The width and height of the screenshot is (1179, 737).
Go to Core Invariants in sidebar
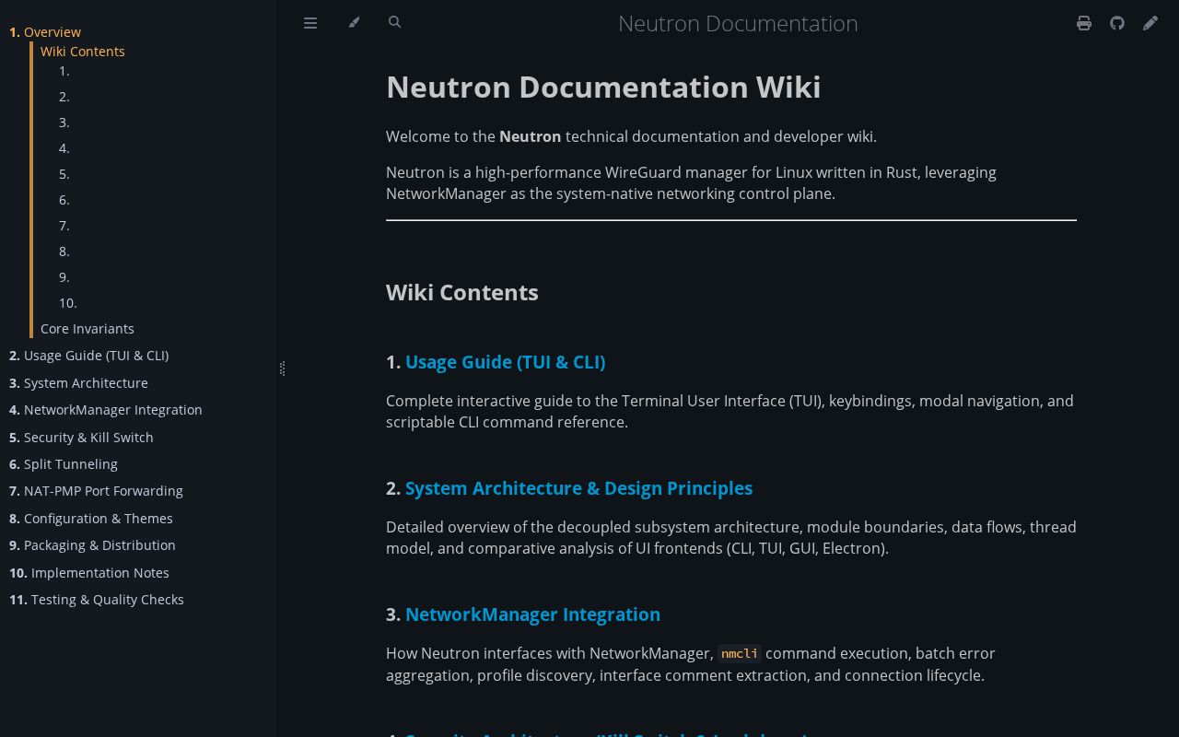click(88, 329)
